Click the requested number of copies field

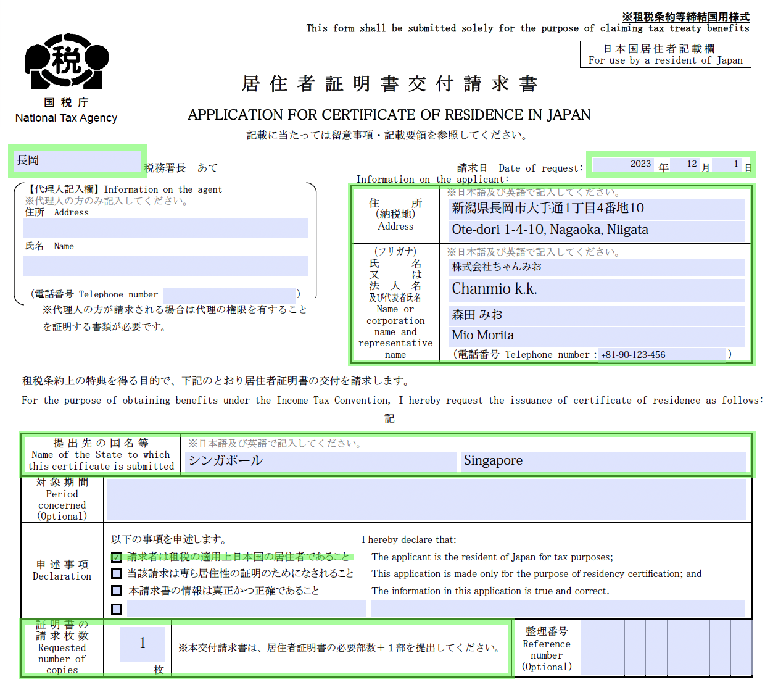tap(143, 644)
